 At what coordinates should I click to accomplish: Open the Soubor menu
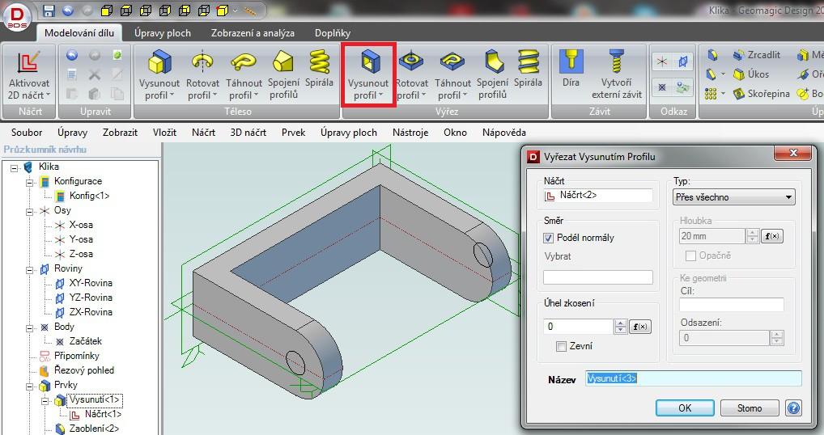(27, 133)
